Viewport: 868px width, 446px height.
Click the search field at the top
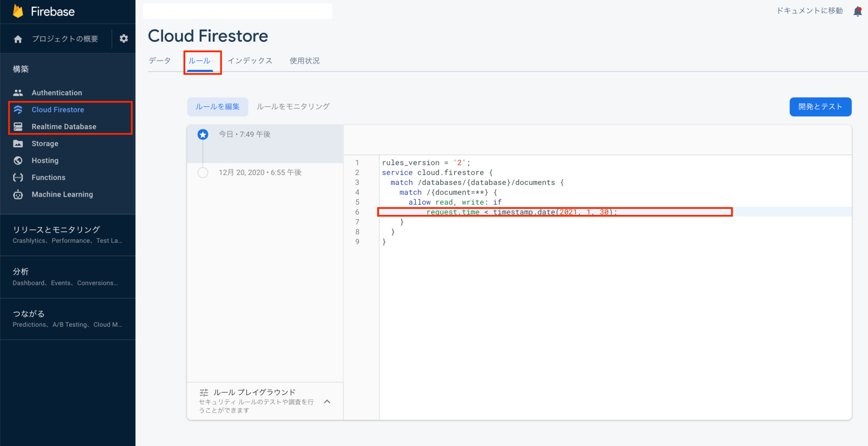(x=238, y=11)
